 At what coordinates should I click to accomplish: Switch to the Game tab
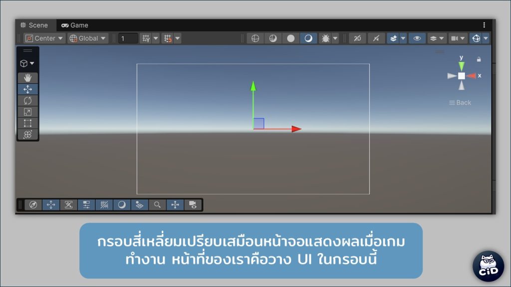(x=75, y=25)
